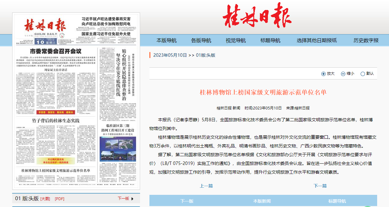Go to the previous article via 上一篇

pyautogui.click(x=206, y=186)
